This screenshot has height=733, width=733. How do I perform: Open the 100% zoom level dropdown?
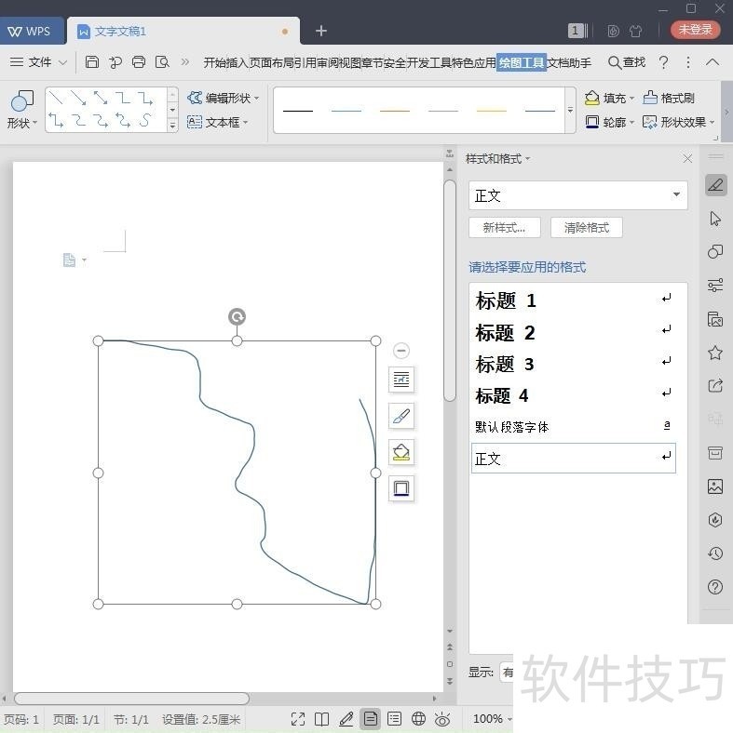tap(494, 719)
